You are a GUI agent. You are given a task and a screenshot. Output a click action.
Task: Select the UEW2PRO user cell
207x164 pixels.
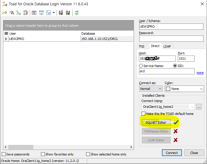45,39
